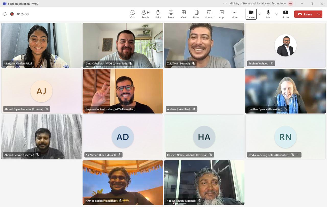The height and width of the screenshot is (207, 327).
Task: Expand microphone options dropdown arrow
Action: pyautogui.click(x=276, y=14)
